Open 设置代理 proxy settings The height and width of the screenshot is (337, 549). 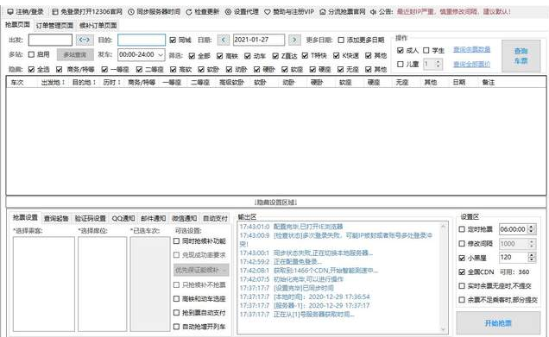242,11
